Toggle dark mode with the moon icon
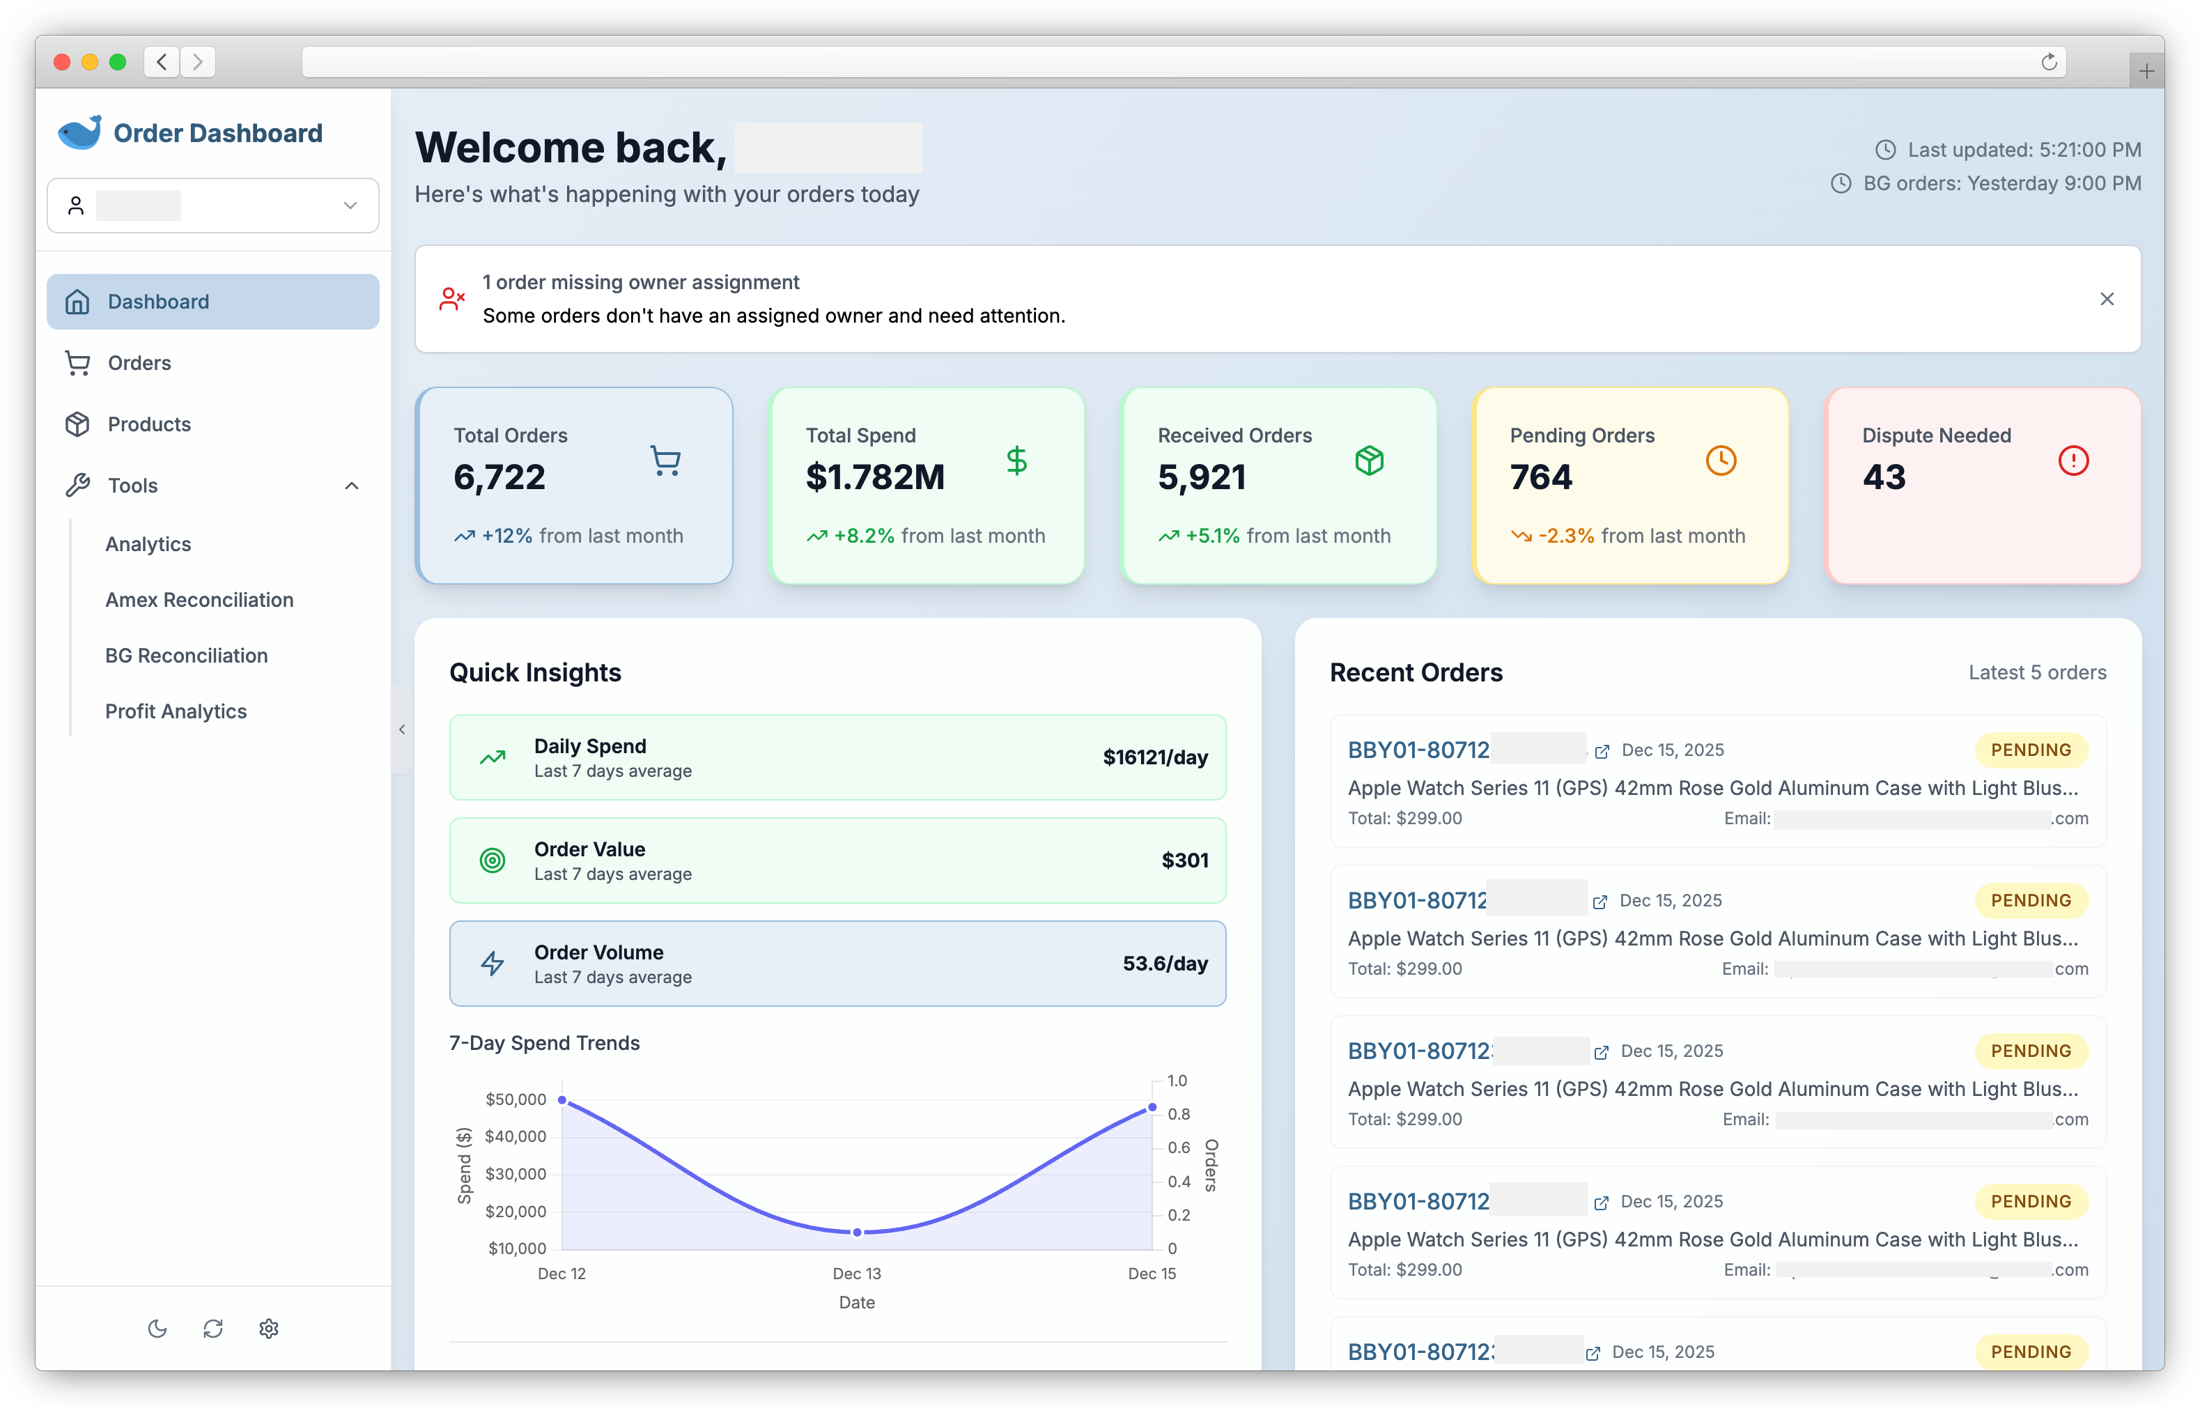2200x1406 pixels. point(157,1329)
